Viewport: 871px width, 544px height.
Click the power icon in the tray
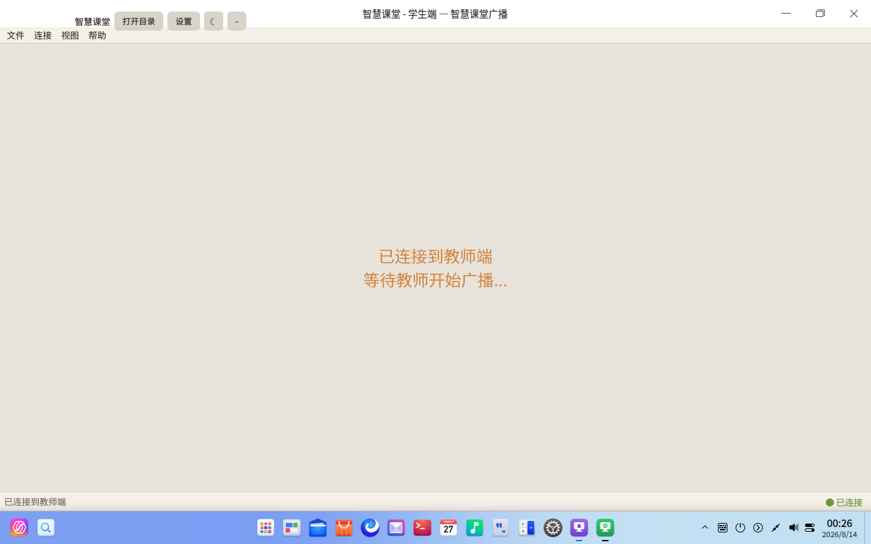pos(740,528)
